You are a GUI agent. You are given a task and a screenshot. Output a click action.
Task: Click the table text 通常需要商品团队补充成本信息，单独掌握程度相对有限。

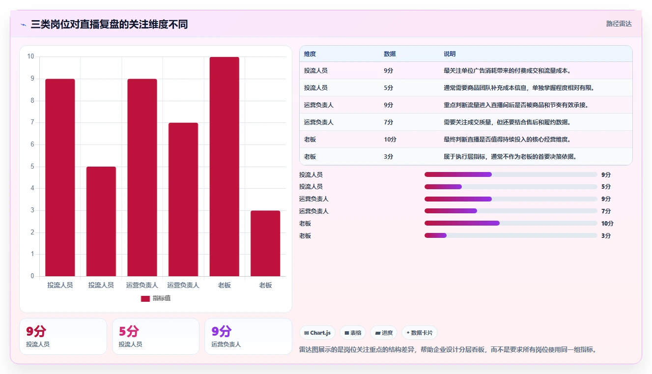coord(520,88)
